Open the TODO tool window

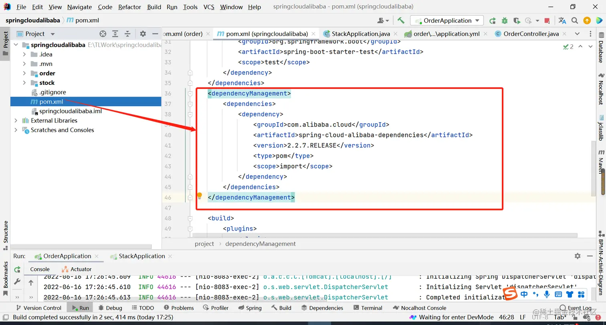(142, 308)
